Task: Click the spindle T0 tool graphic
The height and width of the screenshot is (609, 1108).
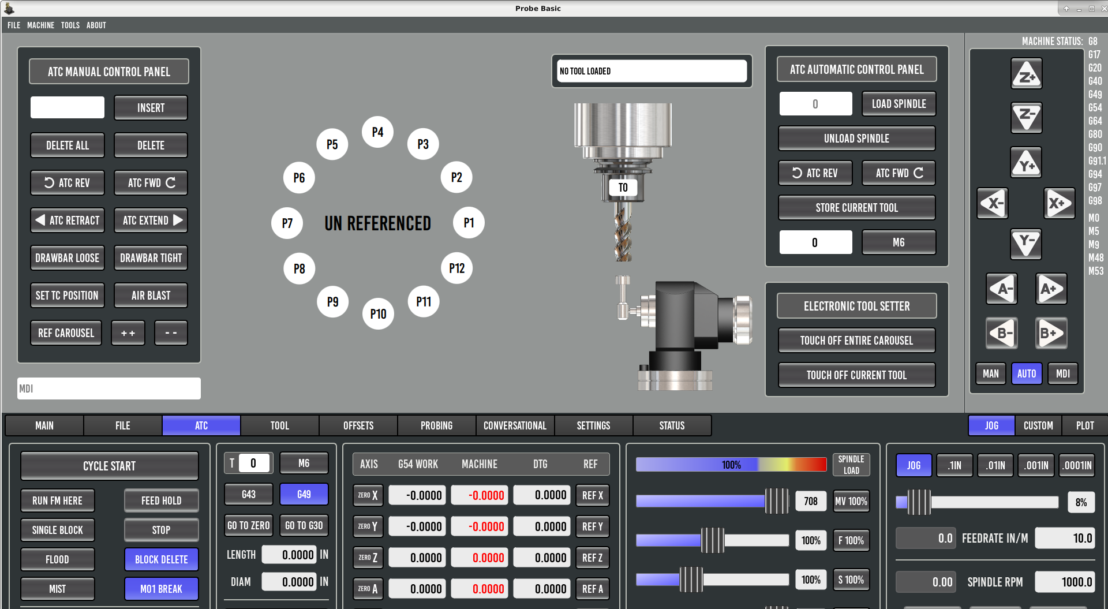Action: coord(623,188)
